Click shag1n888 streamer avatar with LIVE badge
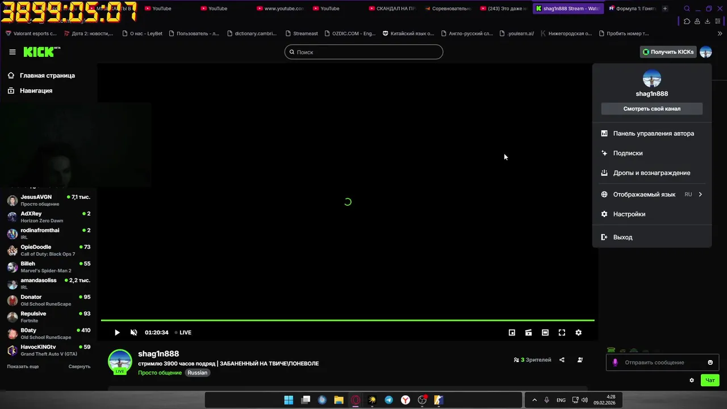Viewport: 727px width, 409px height. coord(120,362)
